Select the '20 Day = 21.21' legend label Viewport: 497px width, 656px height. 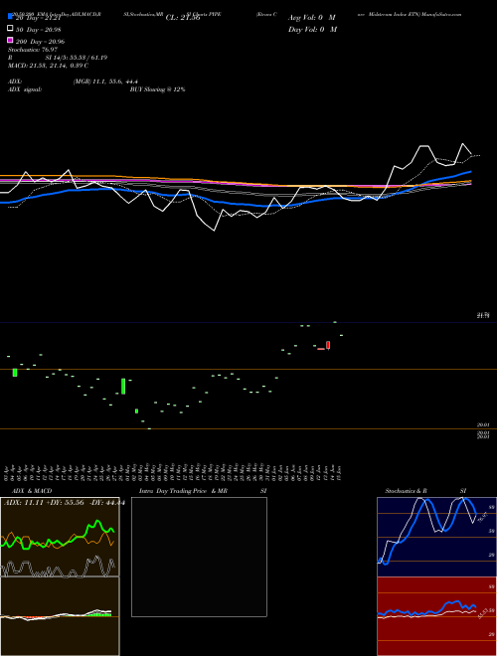click(39, 18)
